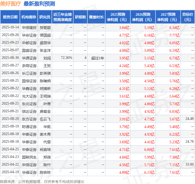Click the 最新盈利预测 heading
195x184 pixels.
tap(39, 4)
